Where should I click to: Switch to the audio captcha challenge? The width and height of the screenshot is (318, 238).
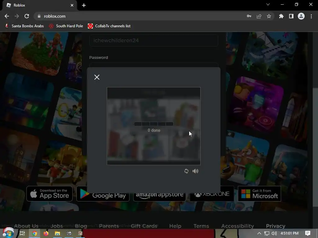195,171
